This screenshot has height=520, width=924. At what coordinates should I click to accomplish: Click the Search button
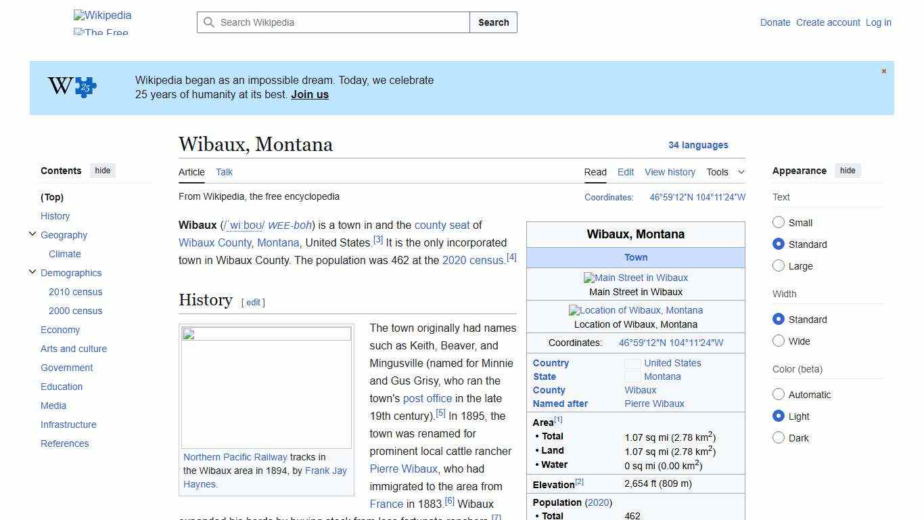tap(493, 22)
